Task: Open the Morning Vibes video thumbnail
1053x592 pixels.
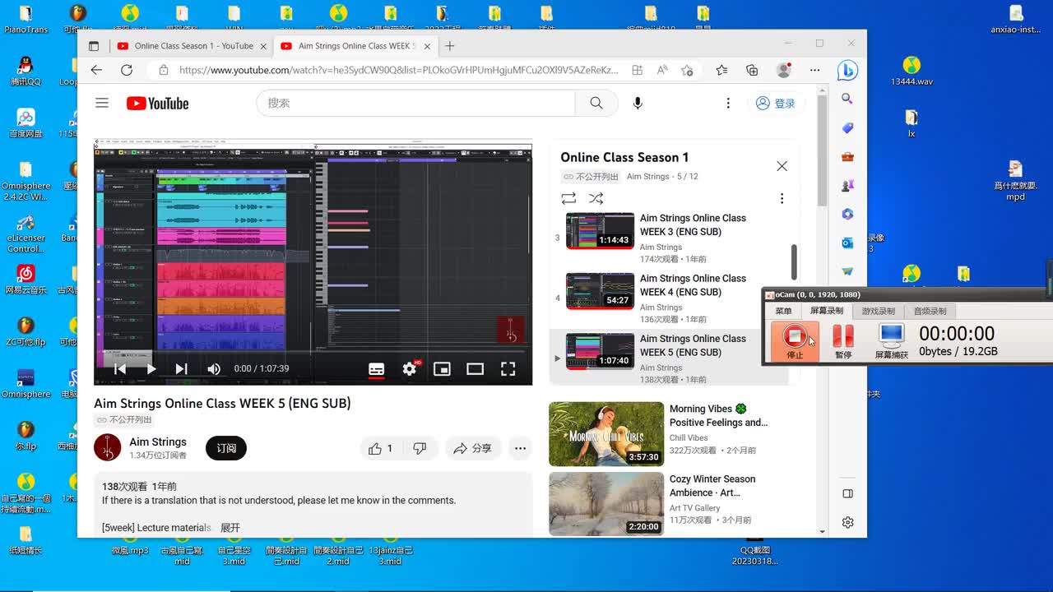Action: (x=606, y=434)
